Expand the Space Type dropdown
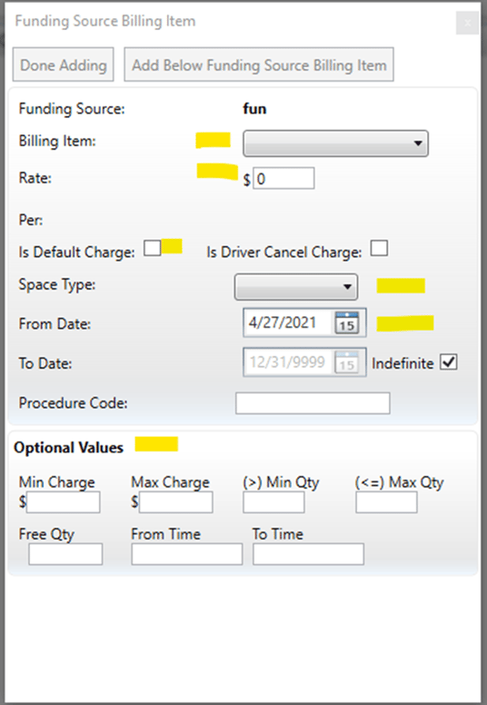 click(296, 287)
